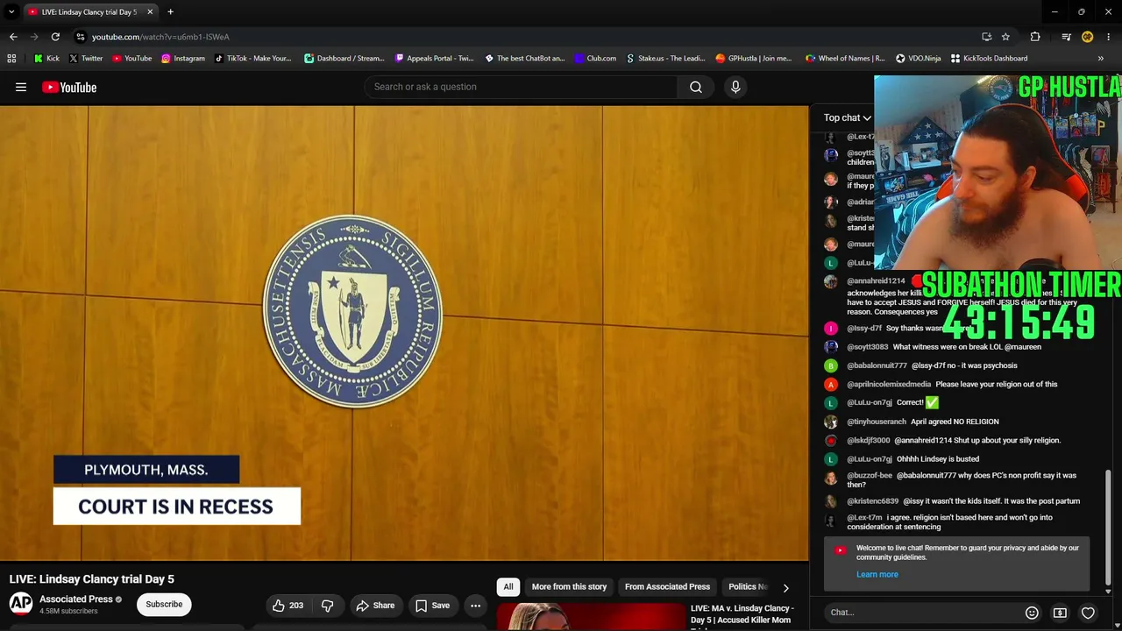The image size is (1122, 631).
Task: Open the Stake.us bookmark
Action: [665, 59]
